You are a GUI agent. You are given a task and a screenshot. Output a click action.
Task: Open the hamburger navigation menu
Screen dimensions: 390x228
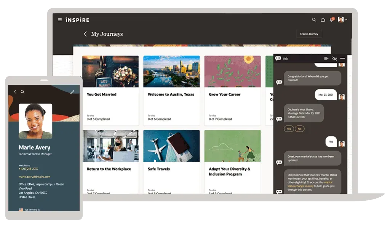60,20
